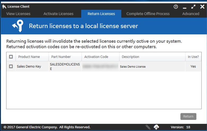Click the Return licenses to a local license server heading
Screen dimensions: 207x131
(x=83, y=26)
